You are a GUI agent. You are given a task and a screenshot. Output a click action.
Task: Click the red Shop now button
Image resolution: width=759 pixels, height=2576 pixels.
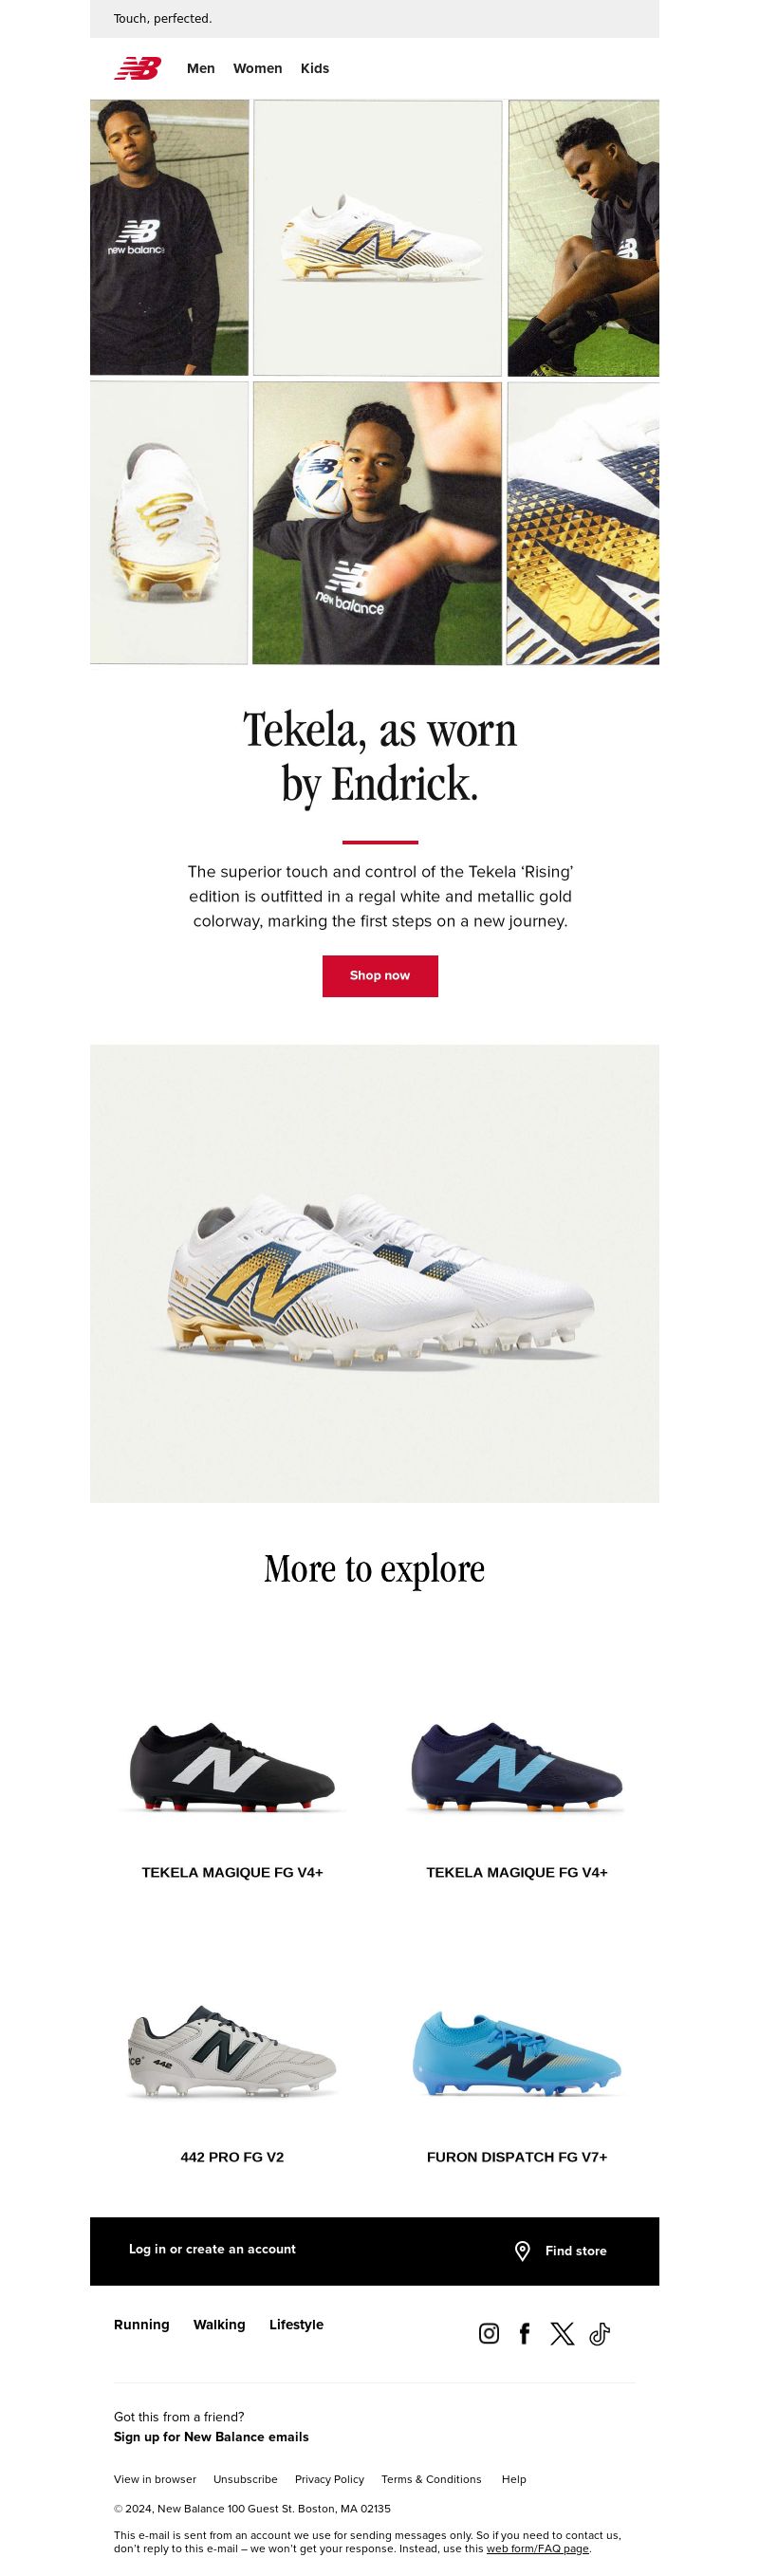(x=380, y=975)
